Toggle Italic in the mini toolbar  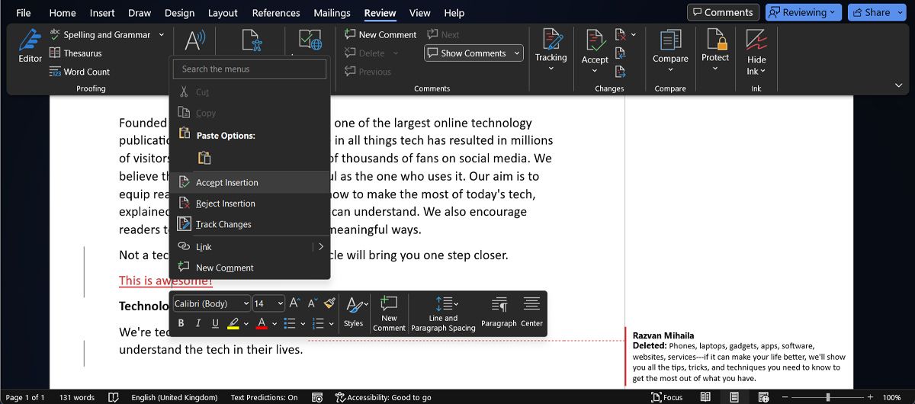click(198, 323)
